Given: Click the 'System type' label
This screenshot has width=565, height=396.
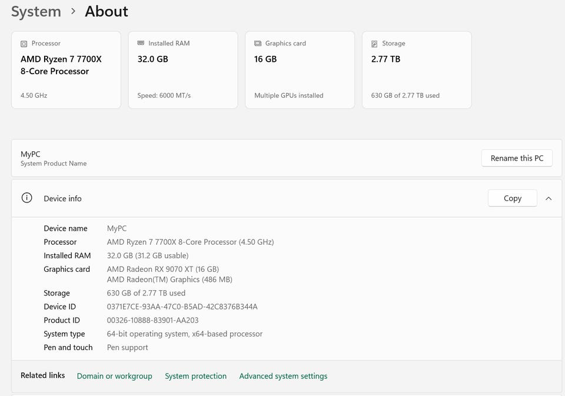Looking at the screenshot, I should pyautogui.click(x=64, y=334).
